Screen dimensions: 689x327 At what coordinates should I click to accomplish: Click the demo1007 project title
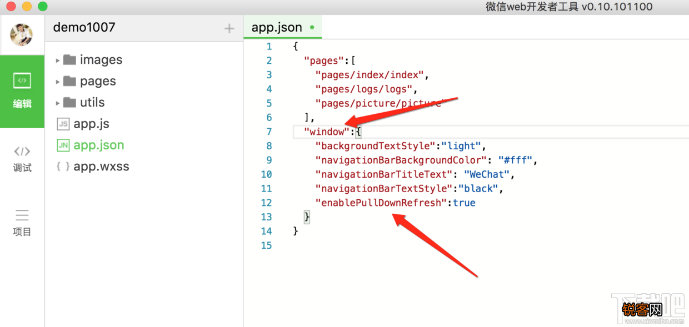click(x=84, y=27)
